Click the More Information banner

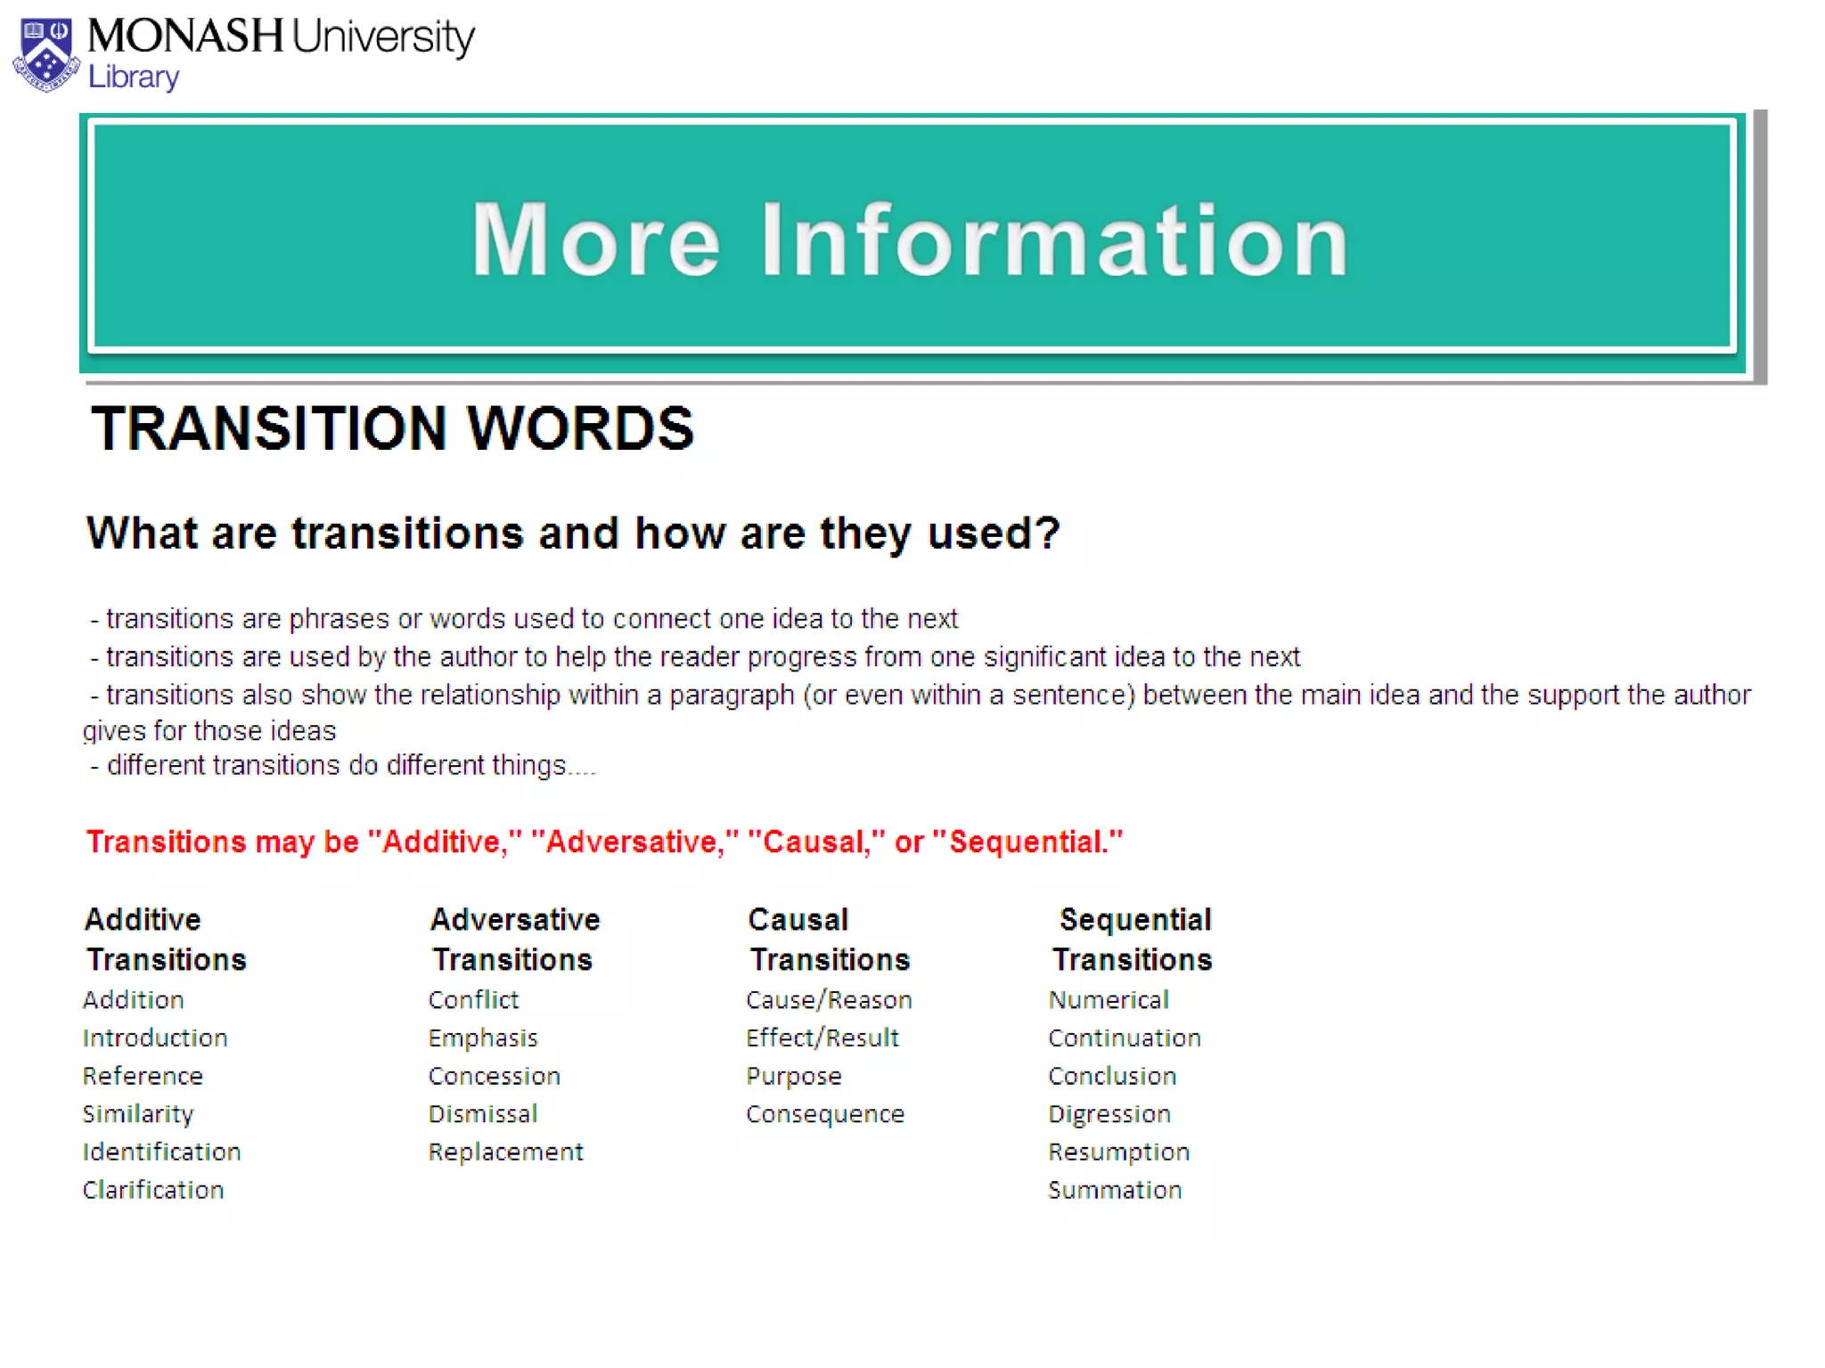click(x=912, y=238)
